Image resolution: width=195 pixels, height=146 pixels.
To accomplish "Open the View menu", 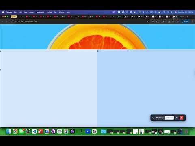I will 26,12.
